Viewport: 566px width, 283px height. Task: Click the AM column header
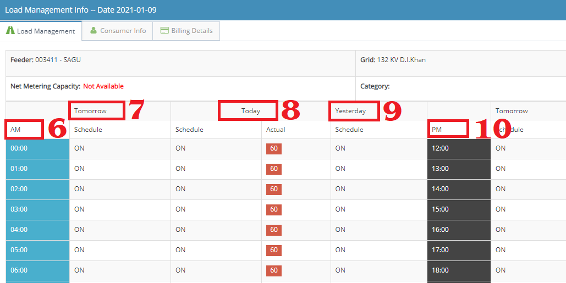[x=16, y=130]
